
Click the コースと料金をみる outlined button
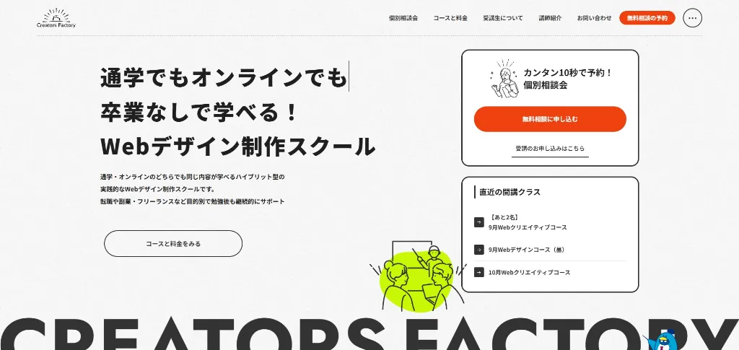[x=173, y=243]
